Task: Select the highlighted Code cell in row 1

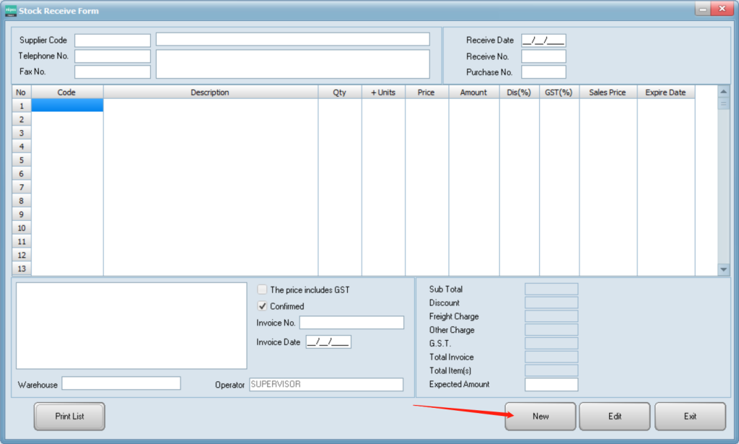Action: coord(67,106)
